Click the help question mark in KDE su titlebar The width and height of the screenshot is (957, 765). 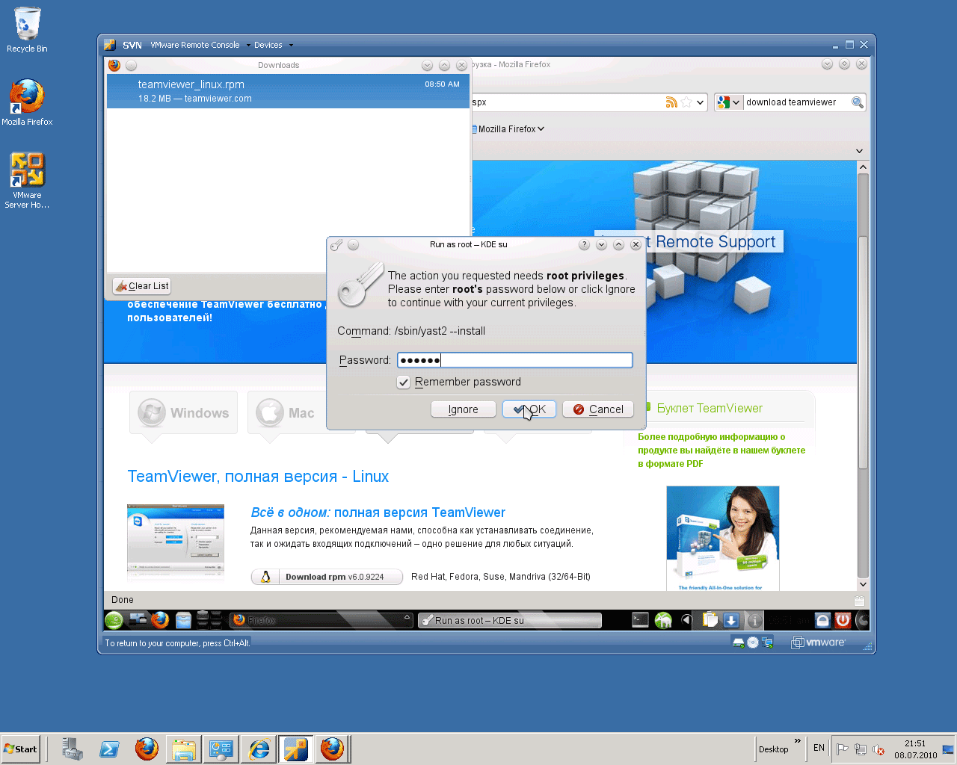coord(584,245)
